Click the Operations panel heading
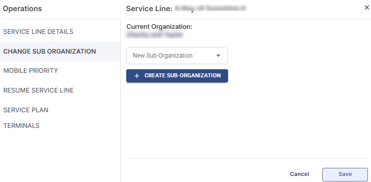 point(22,9)
